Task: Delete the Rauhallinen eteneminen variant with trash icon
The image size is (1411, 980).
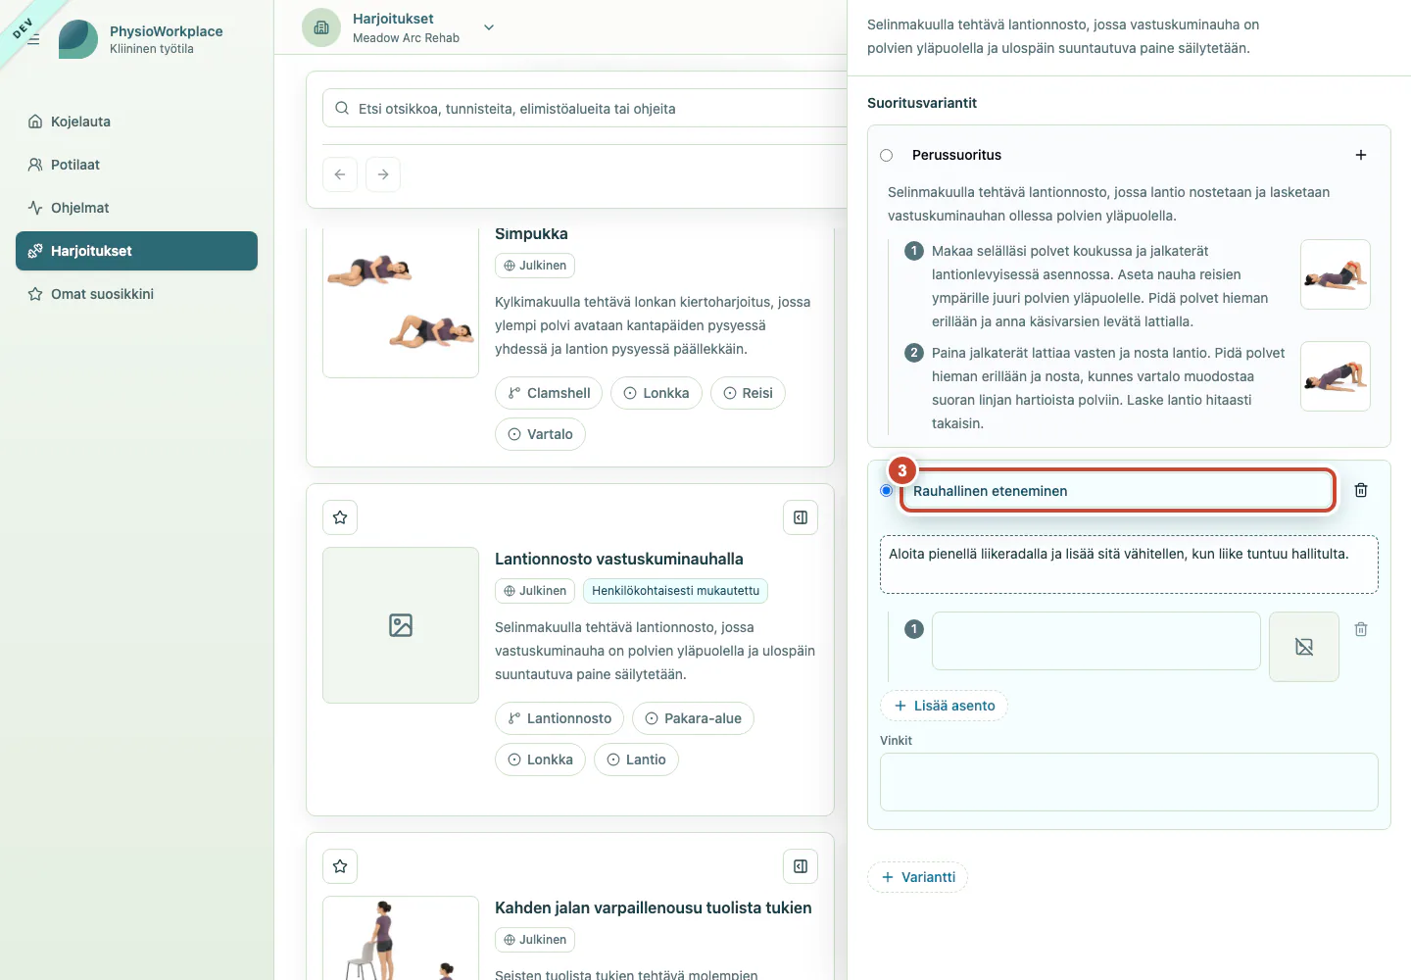Action: click(x=1361, y=490)
